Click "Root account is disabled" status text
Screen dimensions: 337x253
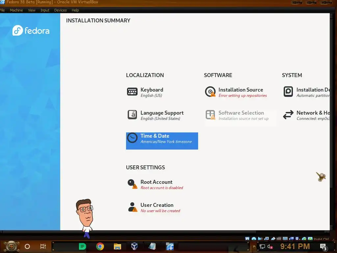click(x=162, y=188)
